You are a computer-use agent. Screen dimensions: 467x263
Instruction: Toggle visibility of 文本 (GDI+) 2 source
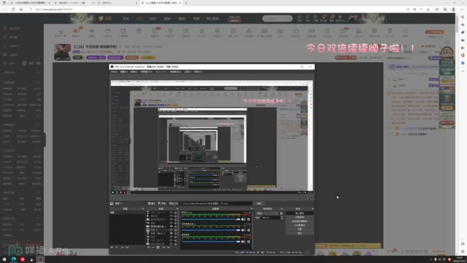coord(171,213)
